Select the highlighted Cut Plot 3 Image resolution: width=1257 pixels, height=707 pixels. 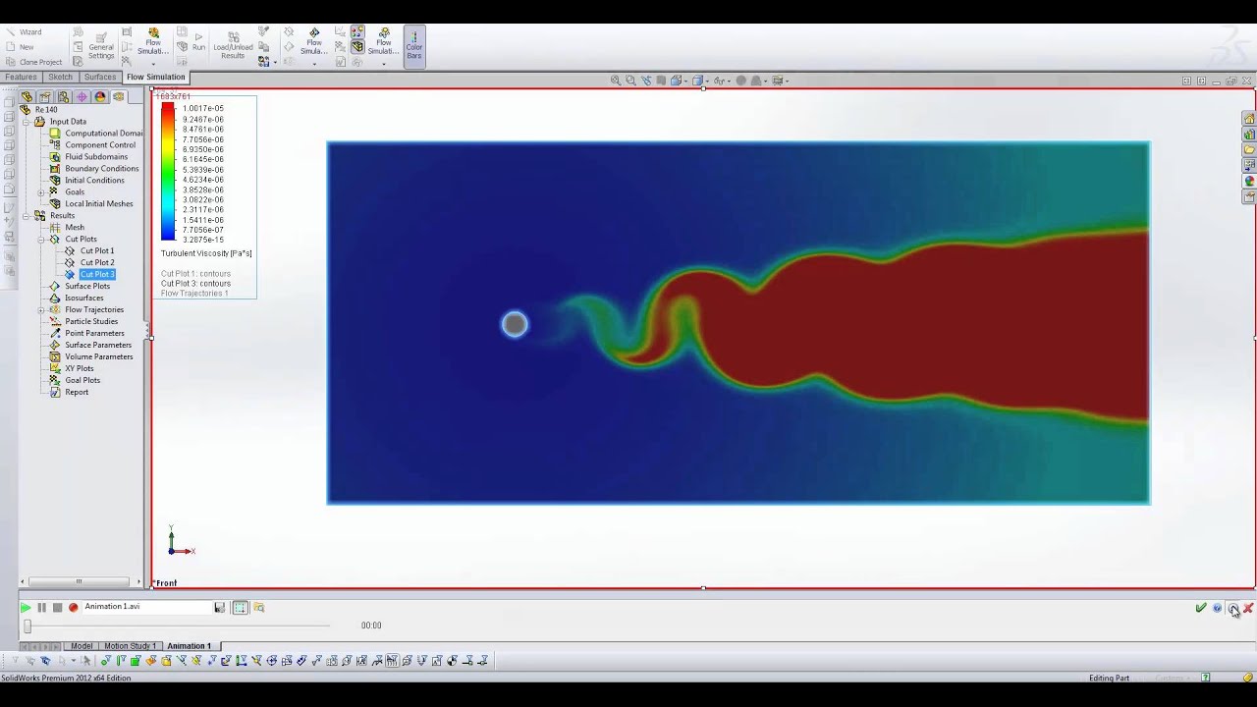coord(89,275)
